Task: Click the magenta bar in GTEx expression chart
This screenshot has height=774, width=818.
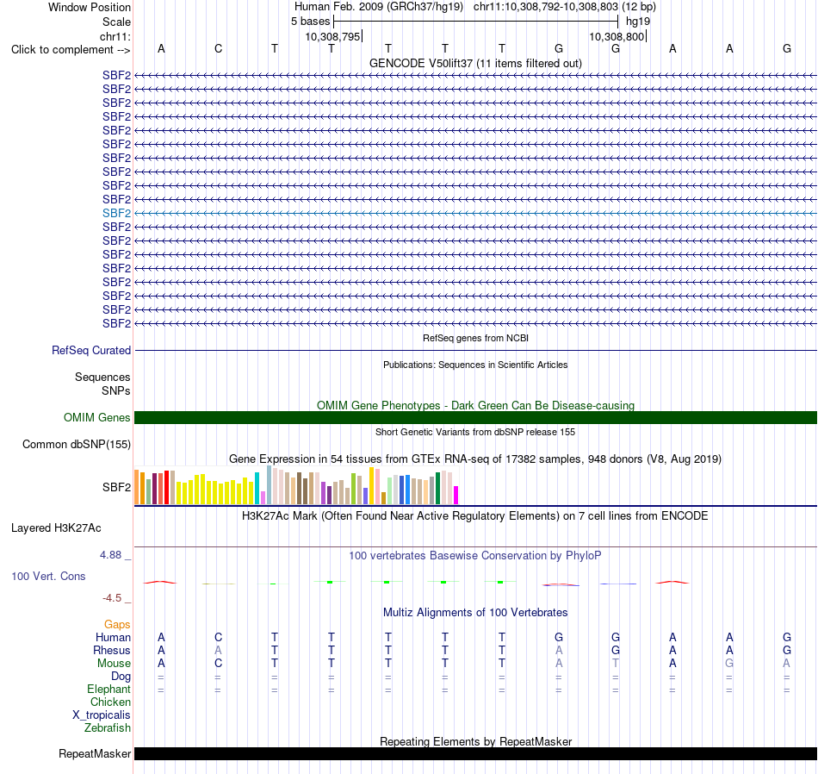Action: coord(456,495)
